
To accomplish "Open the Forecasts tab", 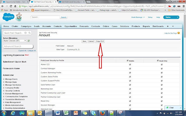I will [84, 26].
